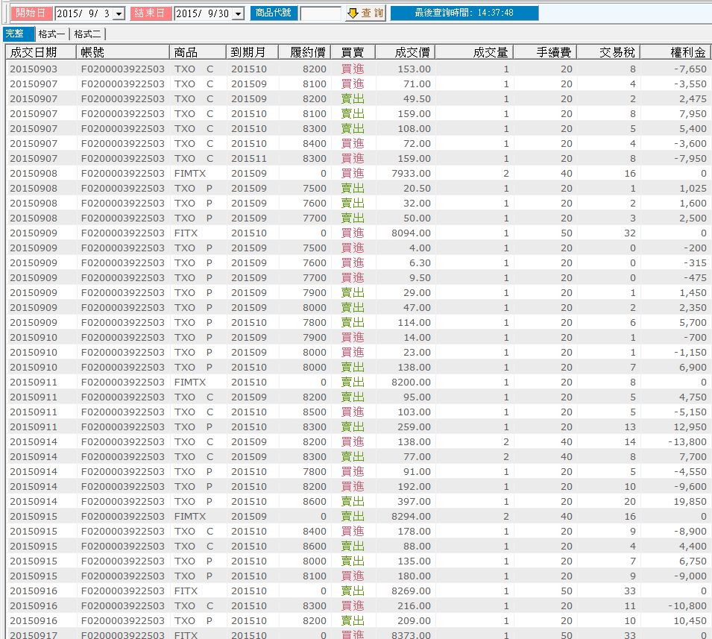712x639 pixels.
Task: Select the premium cell -10,800
Action: pyautogui.click(x=687, y=606)
